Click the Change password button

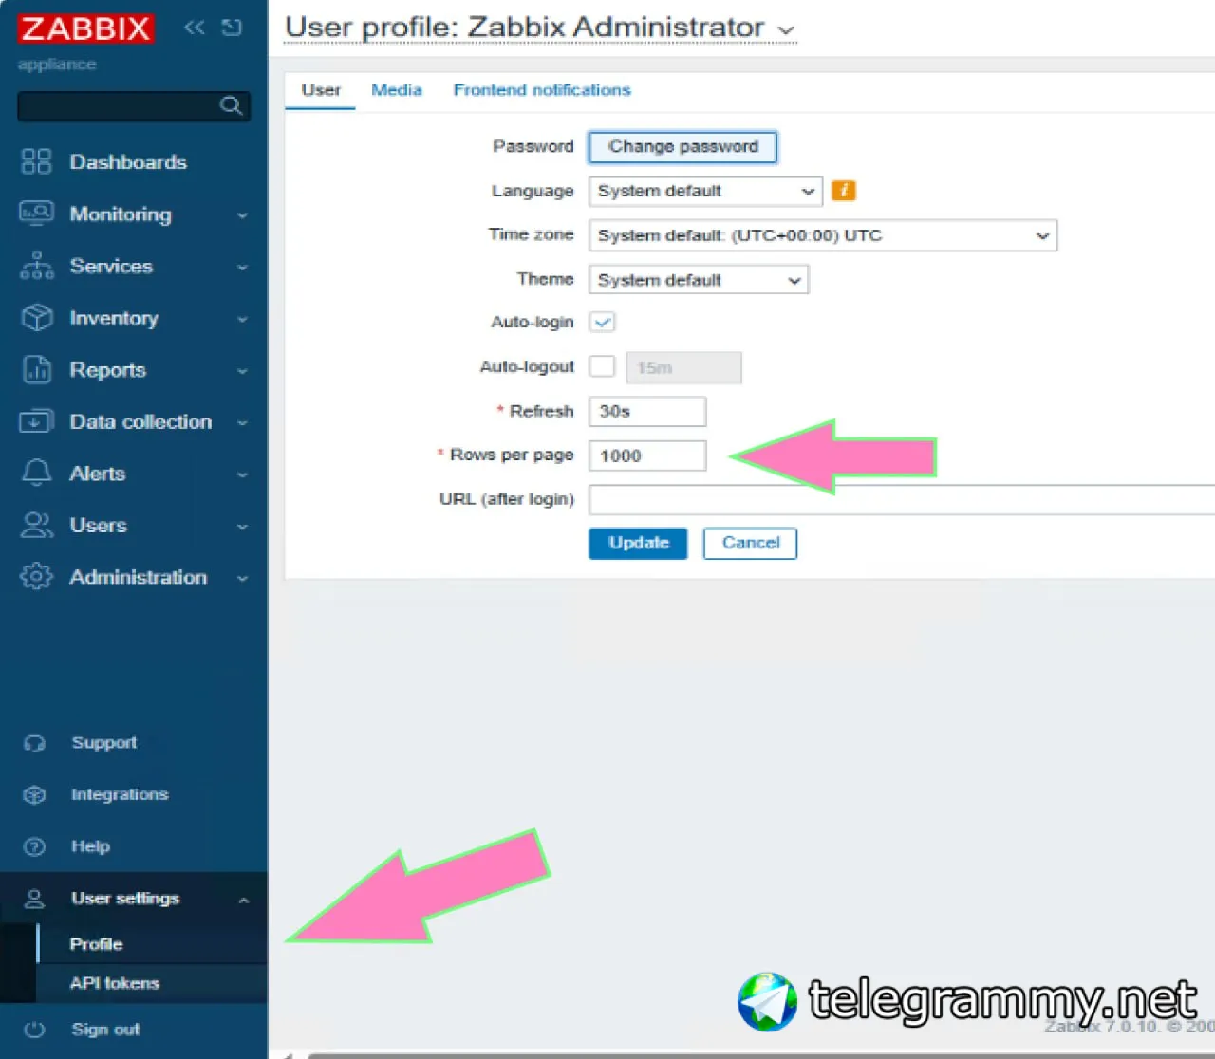[682, 147]
